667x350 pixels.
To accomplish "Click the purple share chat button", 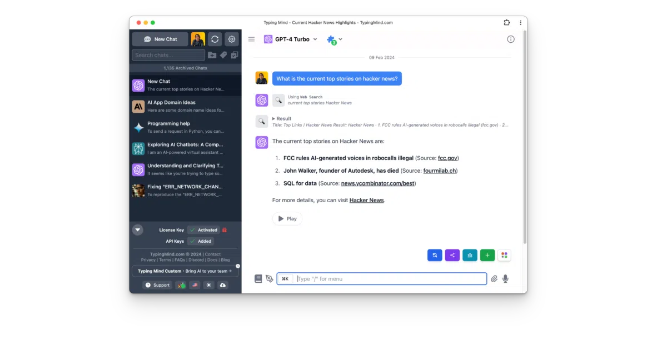I will tap(452, 255).
